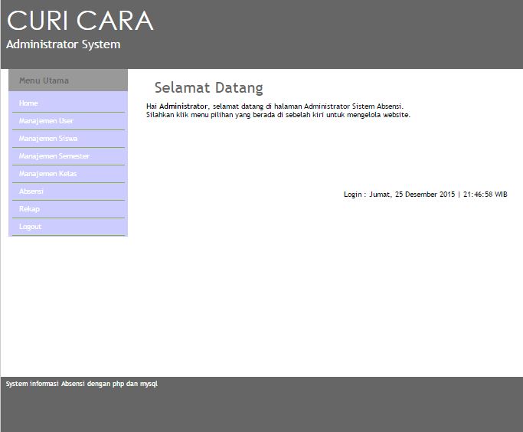Open Manajemen User in the sidebar
The image size is (523, 432).
tap(46, 121)
